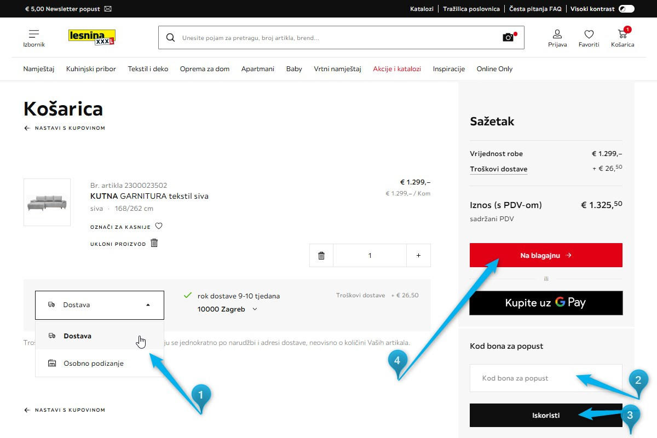Open Inspiracije category

coord(449,69)
